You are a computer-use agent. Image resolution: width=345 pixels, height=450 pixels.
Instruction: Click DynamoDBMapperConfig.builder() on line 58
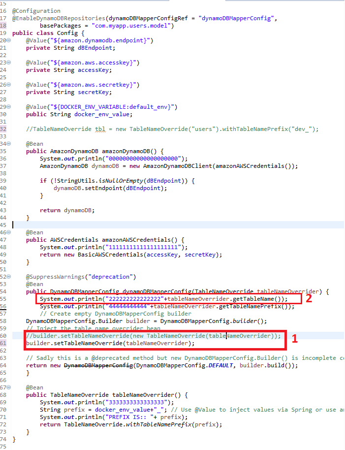[x=214, y=321]
